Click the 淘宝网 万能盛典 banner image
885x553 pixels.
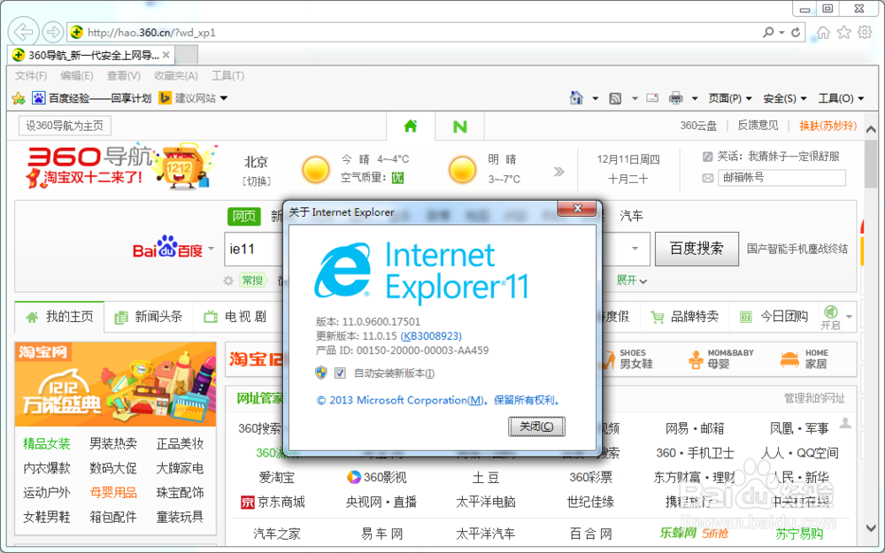[x=115, y=384]
